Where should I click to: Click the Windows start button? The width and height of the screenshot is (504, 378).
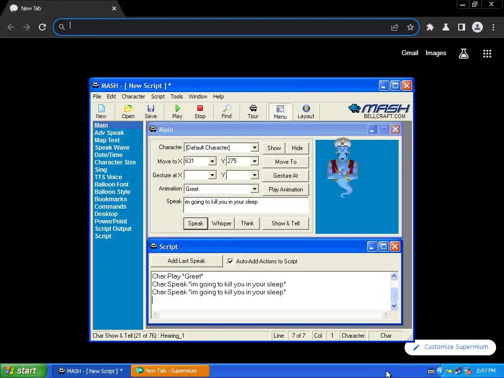pos(23,371)
